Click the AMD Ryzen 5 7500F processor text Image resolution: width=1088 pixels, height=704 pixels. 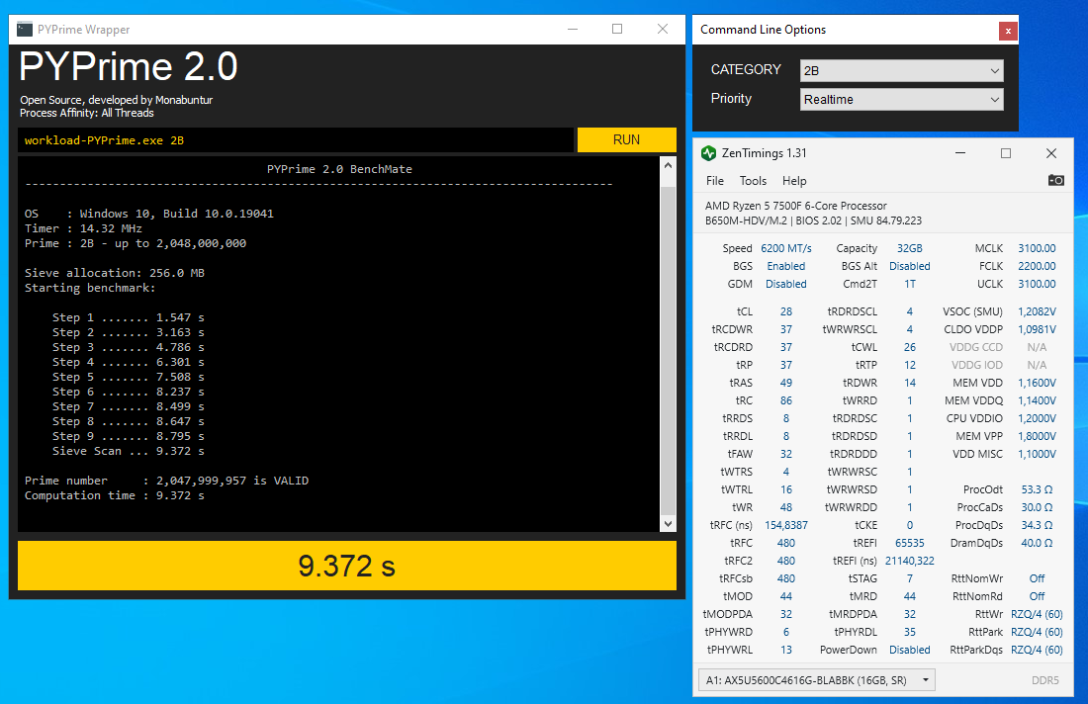796,206
